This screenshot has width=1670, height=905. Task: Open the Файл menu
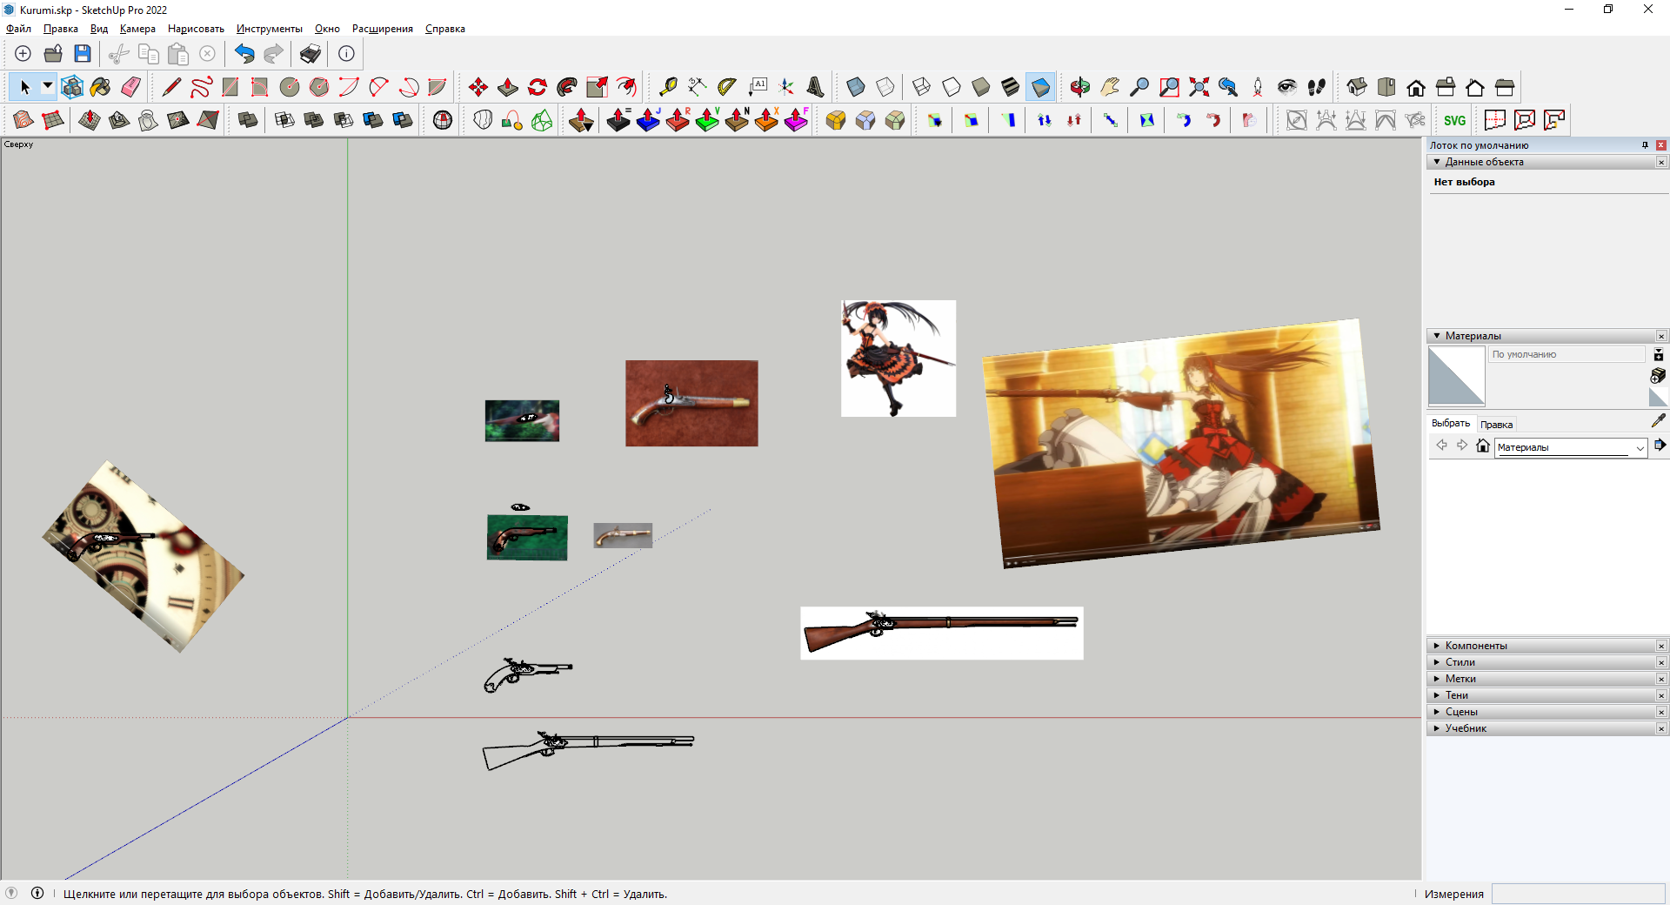[x=18, y=29]
